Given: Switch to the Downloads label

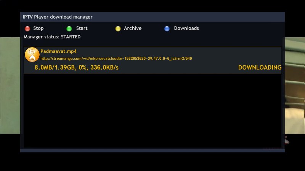Looking at the screenshot, I should click(x=186, y=28).
